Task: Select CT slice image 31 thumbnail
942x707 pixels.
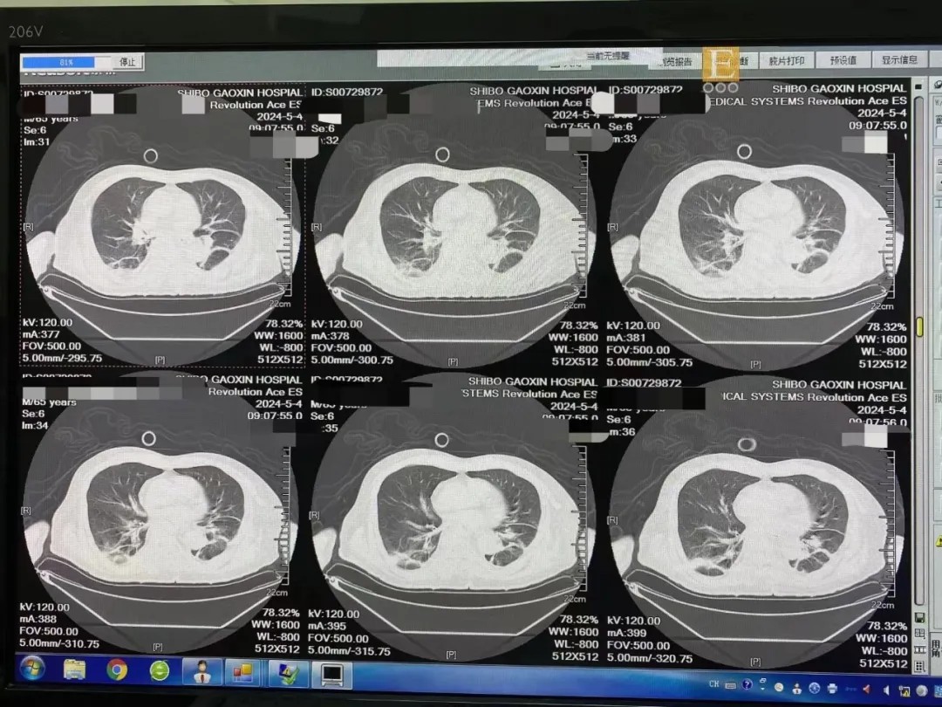Action: 163,227
